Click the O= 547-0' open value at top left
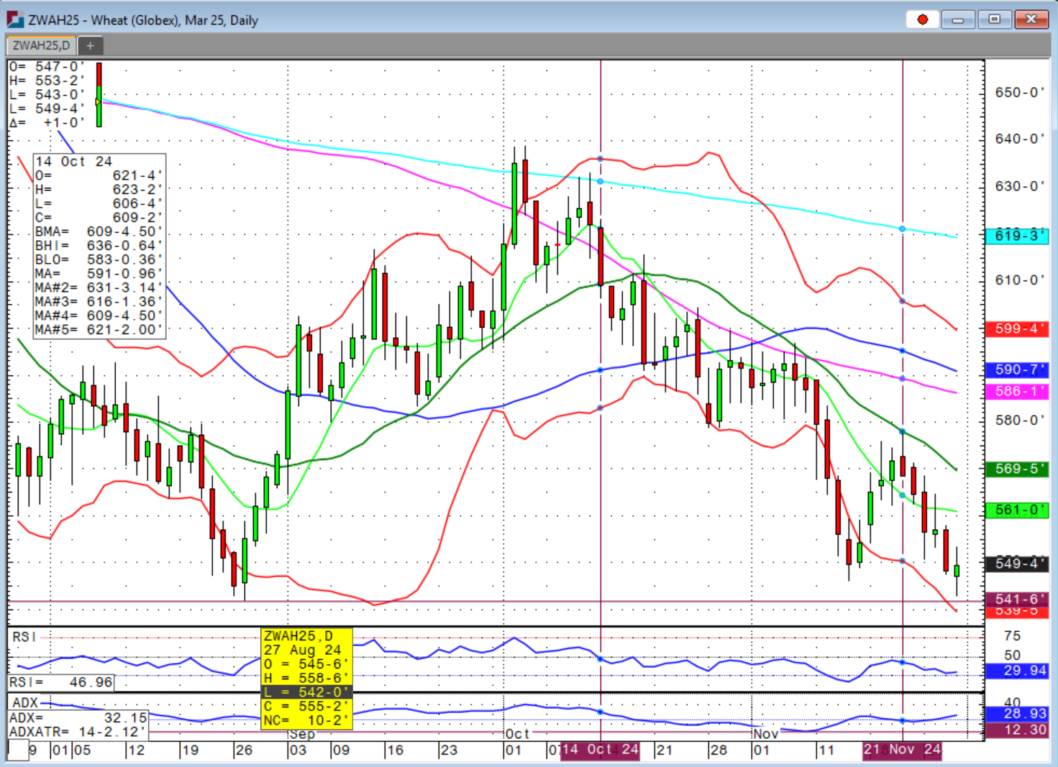Screen dimensions: 1058x767 (47, 67)
